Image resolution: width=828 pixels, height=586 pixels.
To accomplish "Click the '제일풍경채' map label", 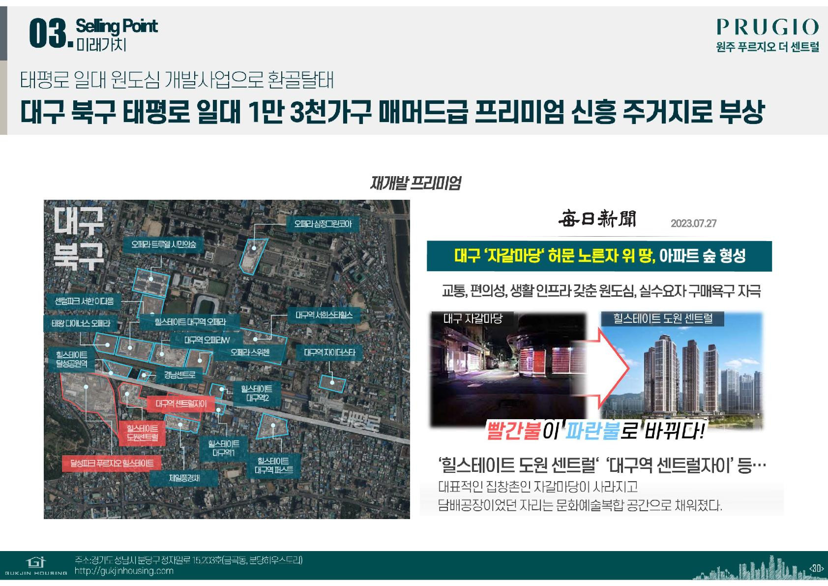I will point(184,477).
